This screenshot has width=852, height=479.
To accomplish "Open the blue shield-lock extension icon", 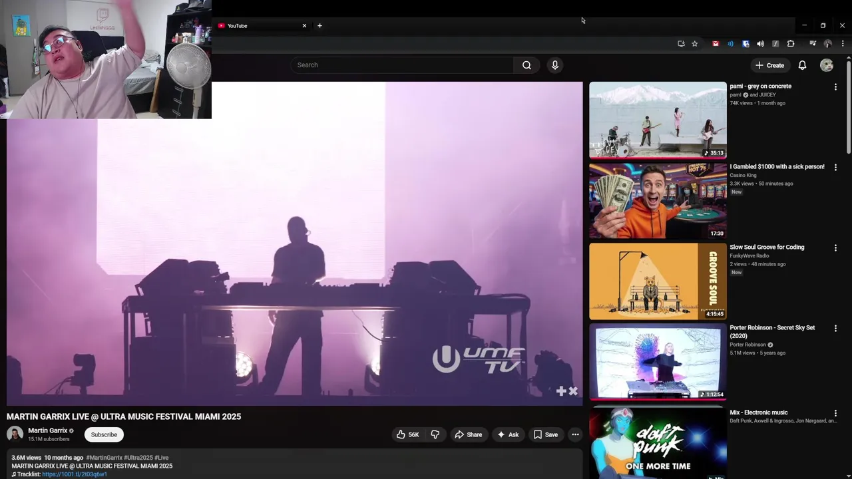I will (x=745, y=44).
